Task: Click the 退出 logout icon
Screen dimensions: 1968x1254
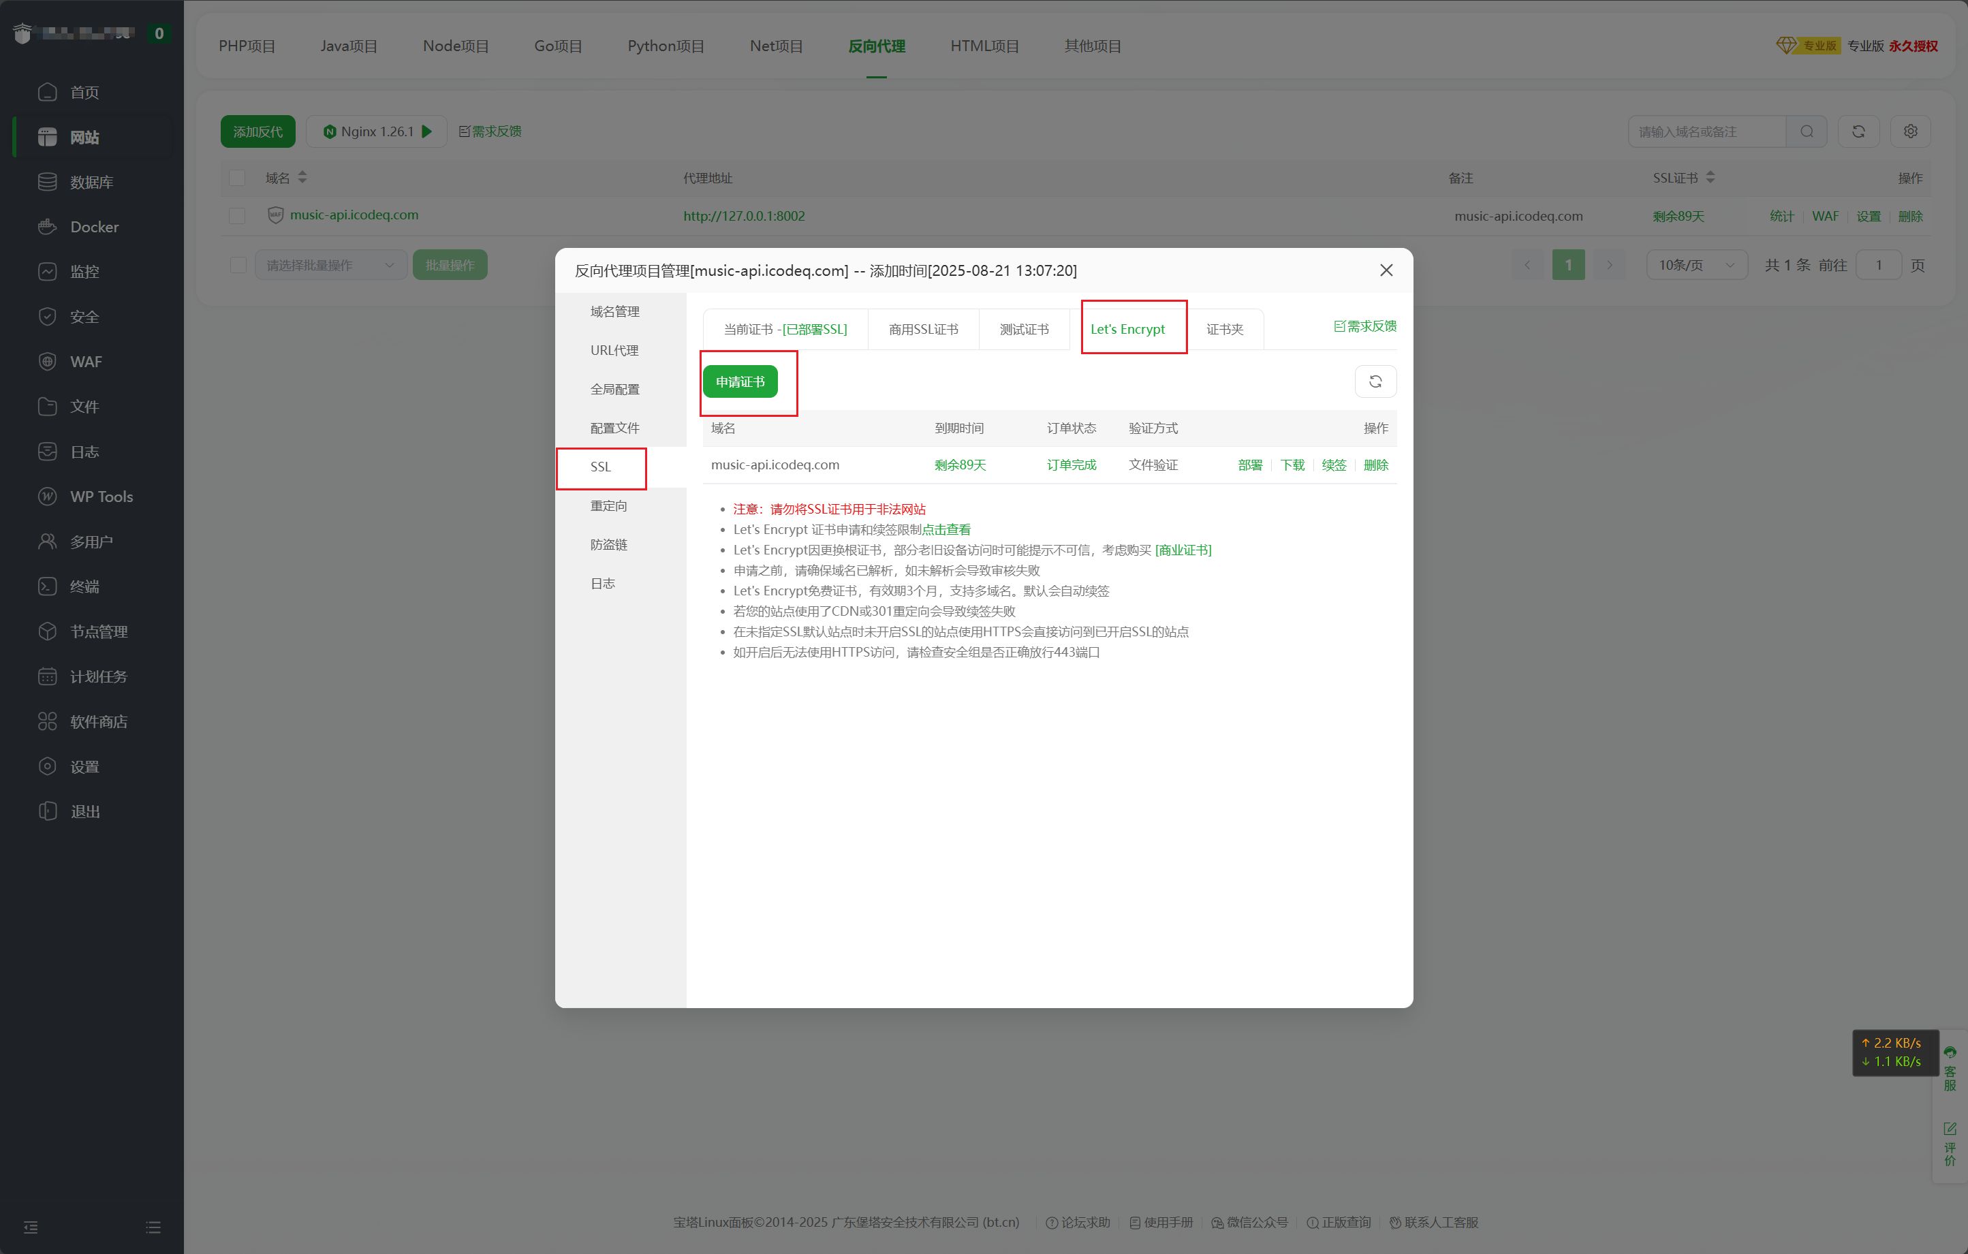Action: tap(48, 811)
